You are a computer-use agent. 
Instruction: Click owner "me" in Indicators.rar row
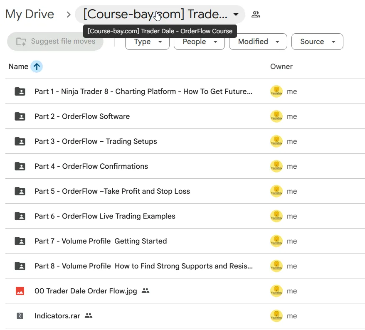(292, 316)
